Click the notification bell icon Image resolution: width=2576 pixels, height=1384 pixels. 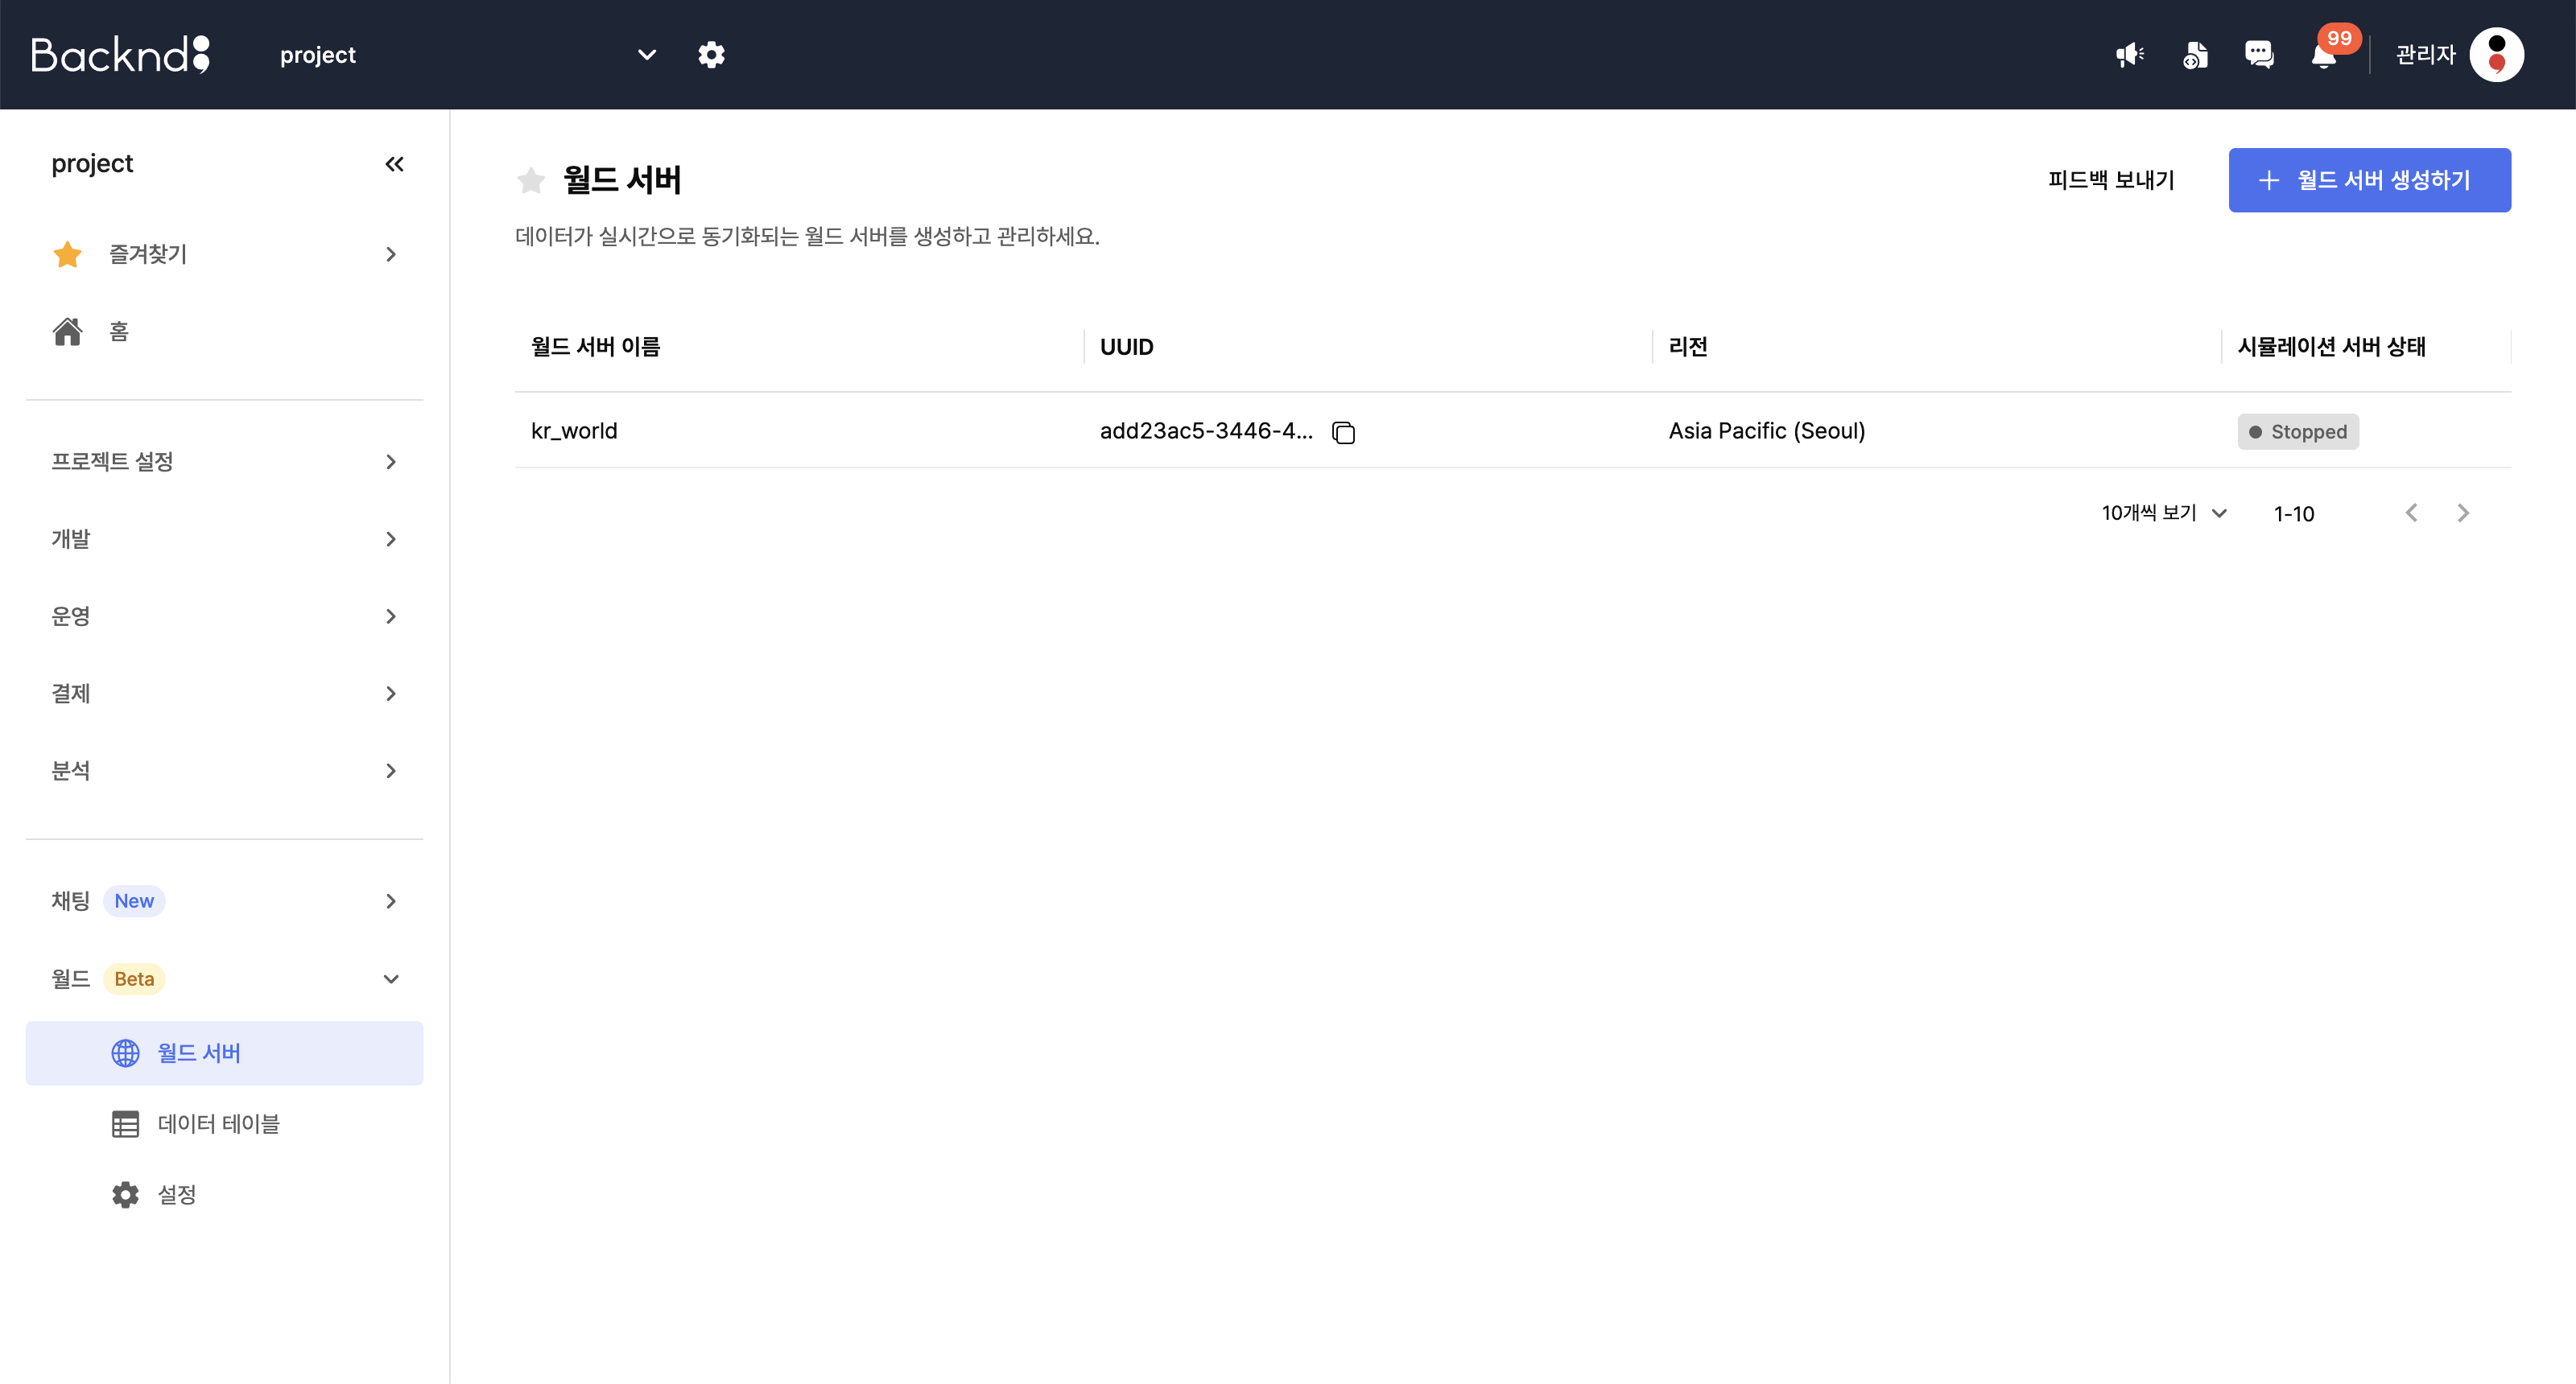pyautogui.click(x=2322, y=55)
